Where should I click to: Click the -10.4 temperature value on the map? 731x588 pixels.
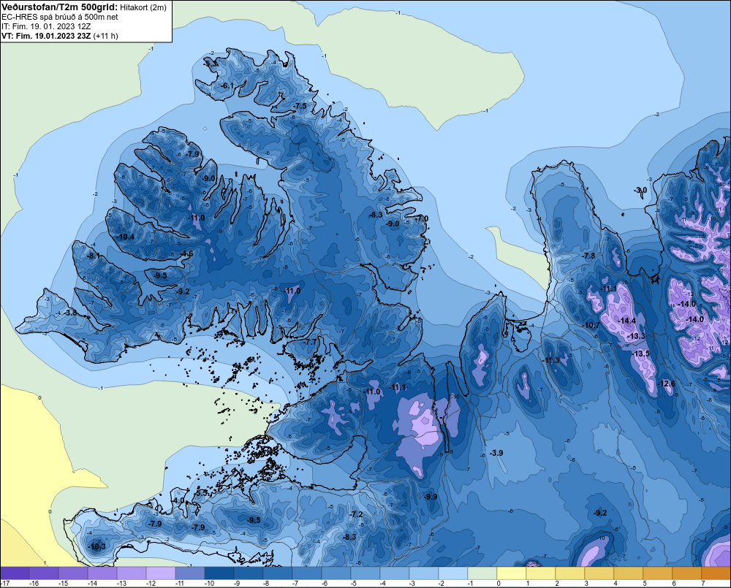(126, 237)
